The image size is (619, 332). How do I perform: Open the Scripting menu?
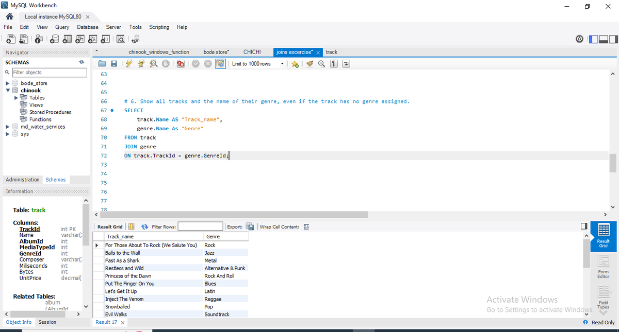159,27
